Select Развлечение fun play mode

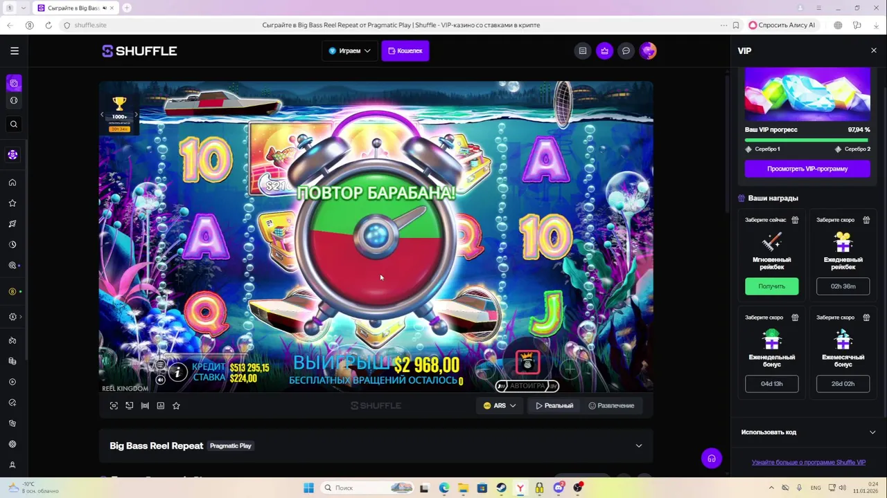click(x=611, y=406)
